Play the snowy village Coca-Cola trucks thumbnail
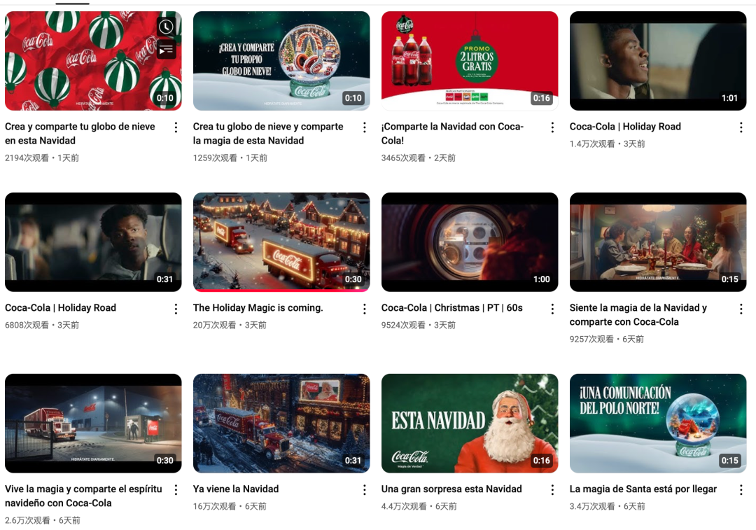Image resolution: width=756 pixels, height=530 pixels. (x=281, y=242)
